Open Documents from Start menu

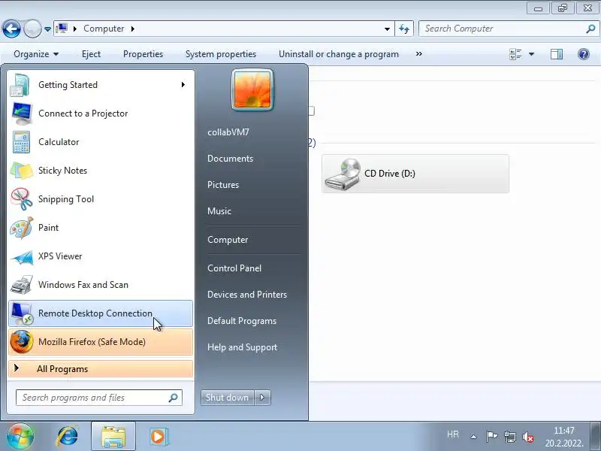coord(230,159)
